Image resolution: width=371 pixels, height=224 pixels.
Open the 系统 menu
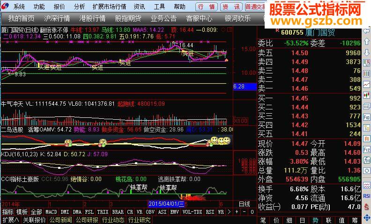19,7
